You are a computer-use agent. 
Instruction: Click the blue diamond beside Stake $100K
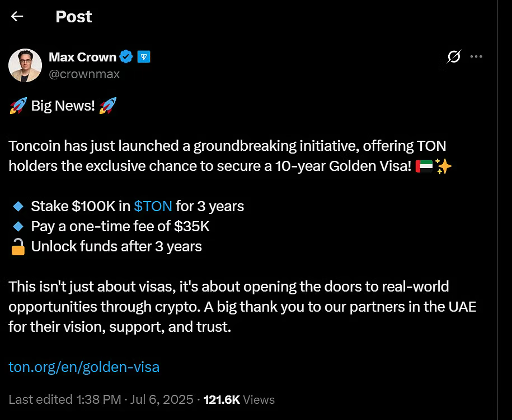pos(18,206)
